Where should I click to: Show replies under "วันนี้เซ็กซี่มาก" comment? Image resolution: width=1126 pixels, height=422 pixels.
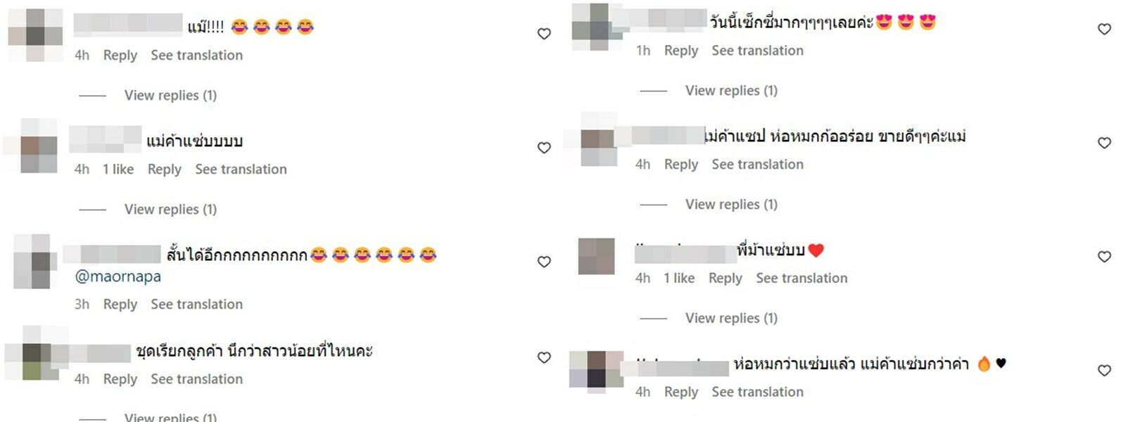click(x=731, y=91)
